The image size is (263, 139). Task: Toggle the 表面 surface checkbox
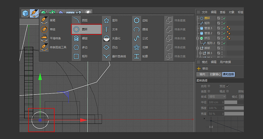tap(209, 91)
